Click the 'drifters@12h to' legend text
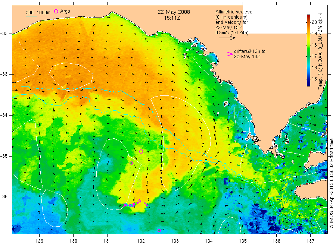Viewport: 336px width, 246px height. point(250,51)
